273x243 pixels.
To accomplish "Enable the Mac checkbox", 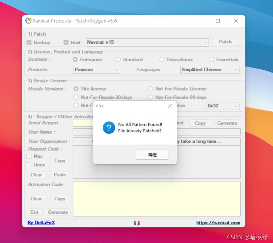I will click(x=28, y=156).
